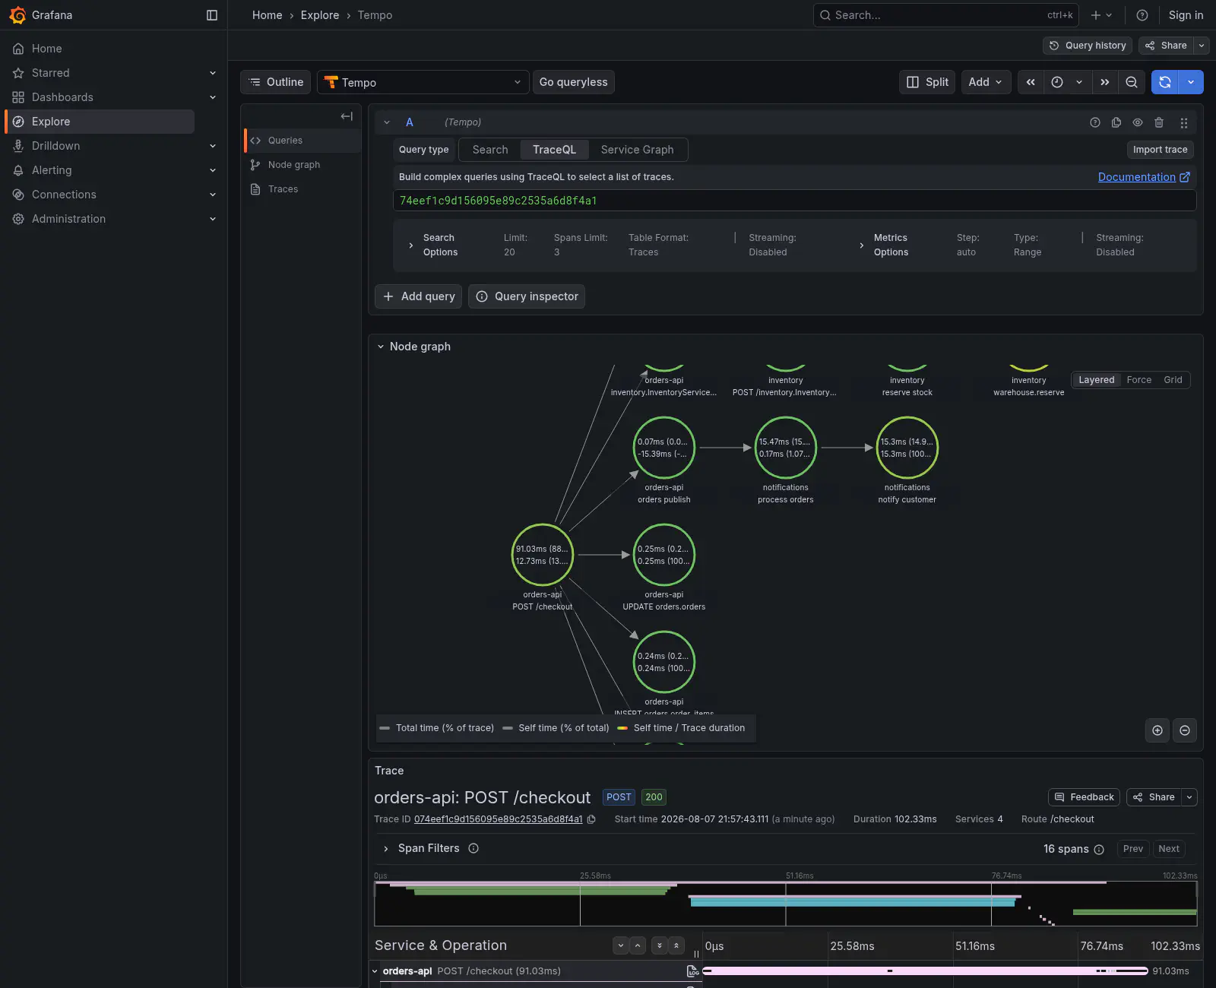Viewport: 1216px width, 988px height.
Task: Select Node graph in the outline
Action: 302,165
